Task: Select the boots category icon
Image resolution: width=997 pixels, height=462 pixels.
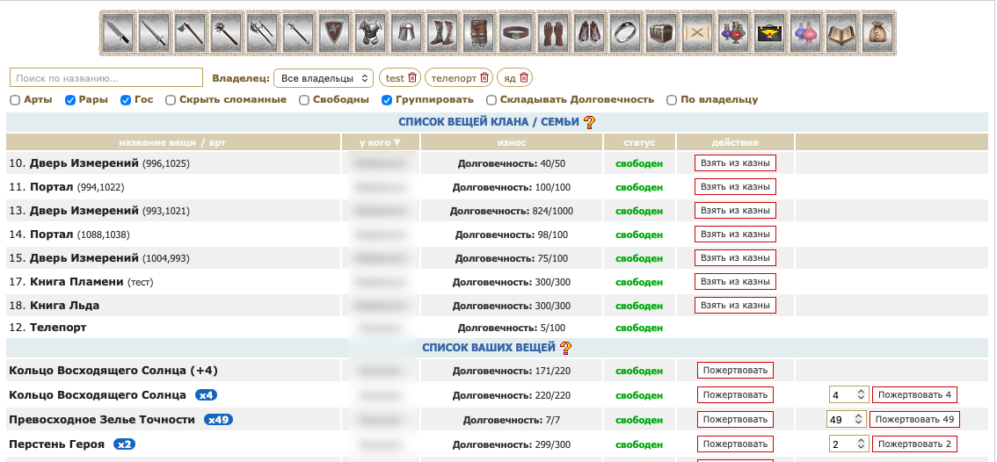Action: point(444,33)
